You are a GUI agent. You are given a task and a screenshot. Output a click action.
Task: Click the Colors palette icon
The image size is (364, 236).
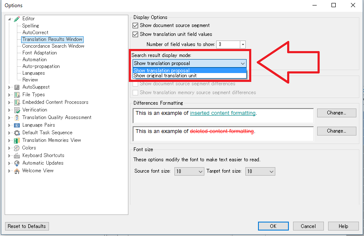(x=17, y=148)
